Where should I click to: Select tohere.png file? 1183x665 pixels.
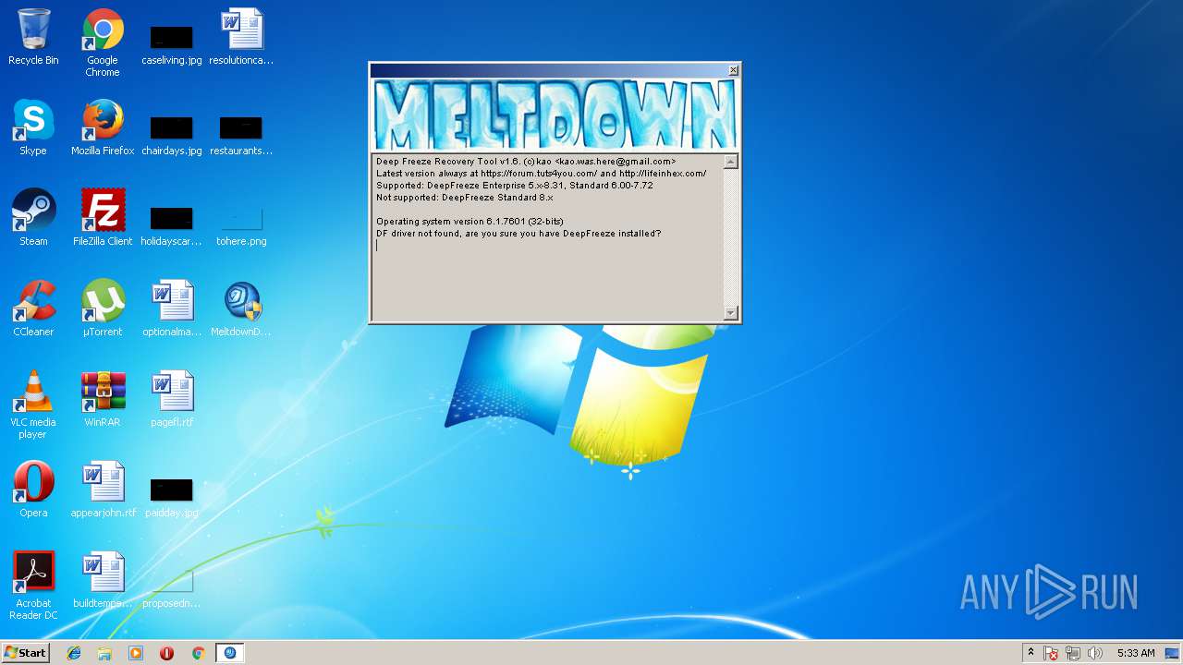pos(241,224)
